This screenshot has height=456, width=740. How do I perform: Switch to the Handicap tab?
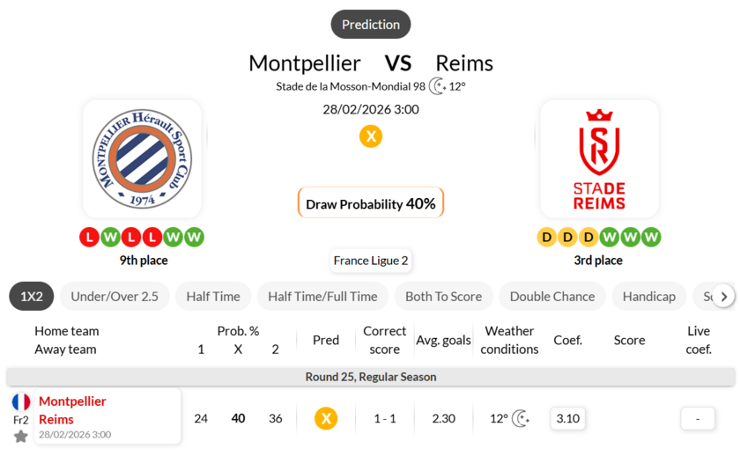click(647, 297)
